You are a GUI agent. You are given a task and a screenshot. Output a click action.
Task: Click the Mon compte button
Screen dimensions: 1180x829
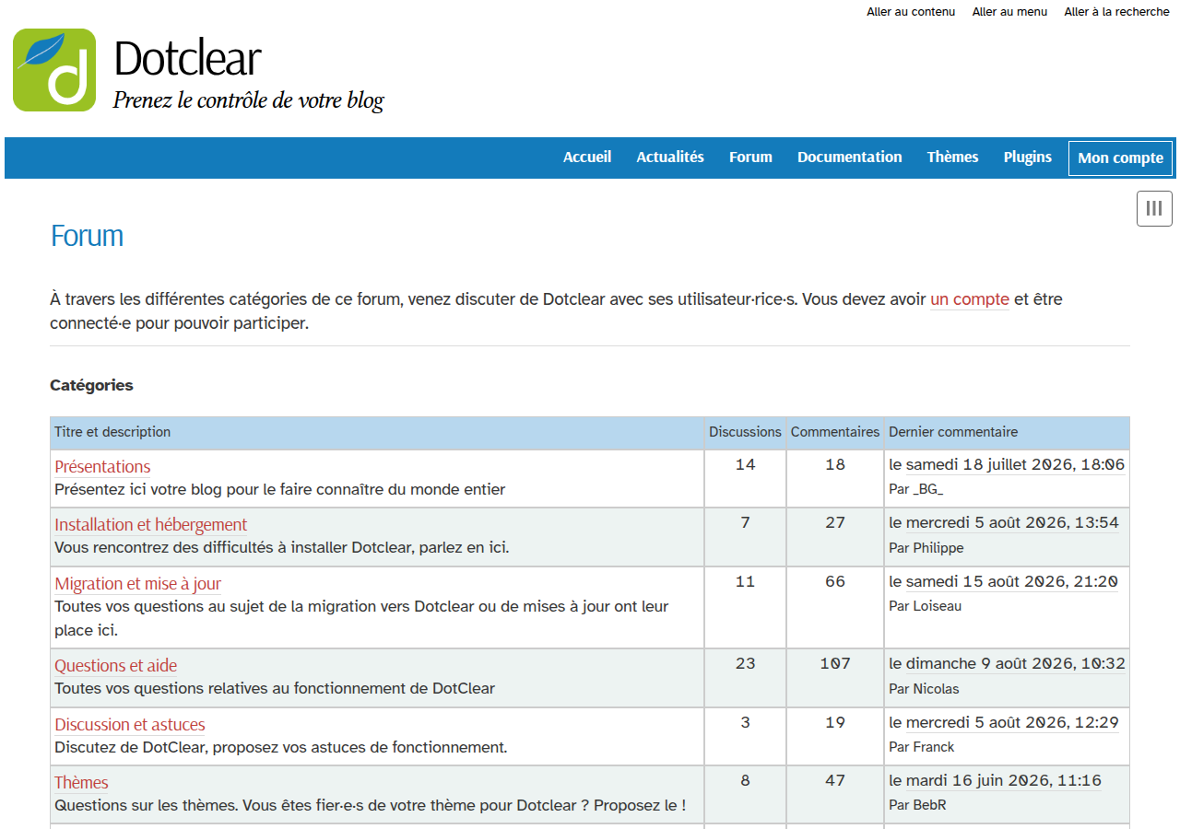pyautogui.click(x=1121, y=158)
